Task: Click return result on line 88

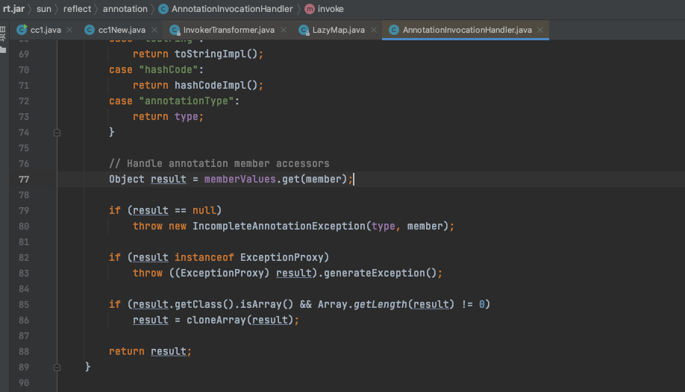Action: pyautogui.click(x=150, y=351)
